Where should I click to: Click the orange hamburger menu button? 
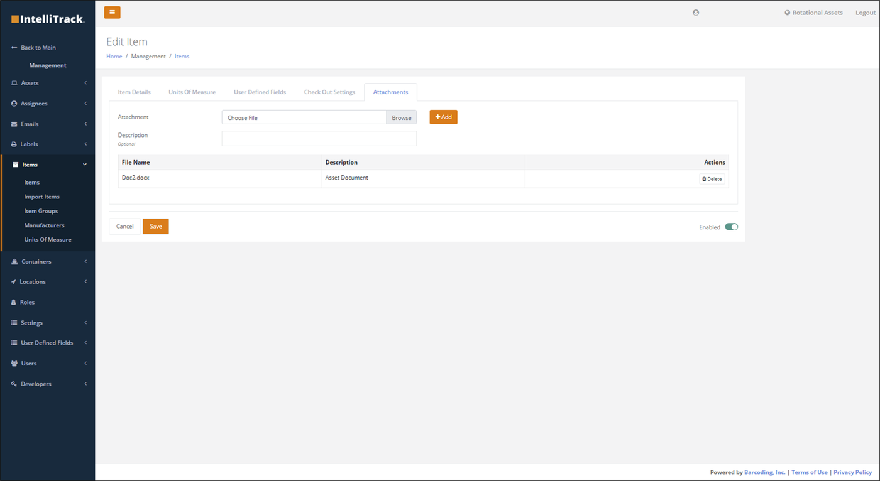coord(112,13)
